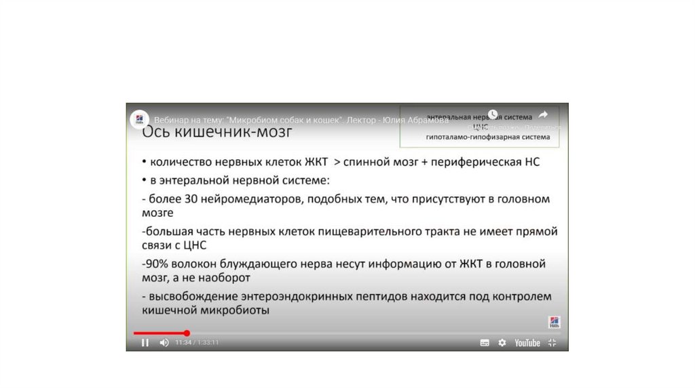Image resolution: width=695 pixels, height=389 pixels.
Task: Click 'гипоталамо-гипофизарная система' text
Action: pos(487,137)
